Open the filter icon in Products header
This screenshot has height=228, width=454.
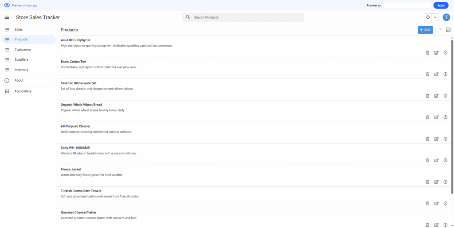[441, 30]
